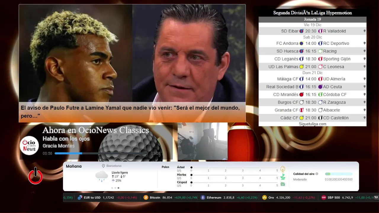The height and width of the screenshot is (213, 379).
Task: Click the red power button icon
Action: 35,176
